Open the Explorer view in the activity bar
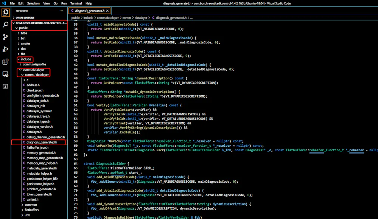The image size is (378, 219). click(x=5, y=12)
